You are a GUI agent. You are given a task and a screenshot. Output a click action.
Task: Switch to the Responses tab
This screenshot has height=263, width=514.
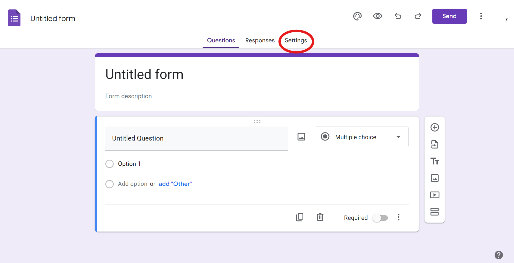tap(260, 40)
